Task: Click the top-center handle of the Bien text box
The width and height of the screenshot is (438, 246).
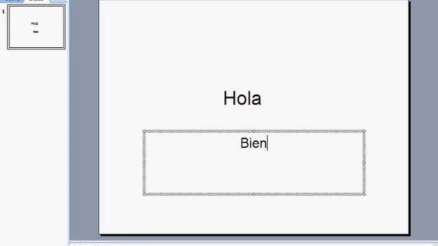Action: click(x=254, y=131)
